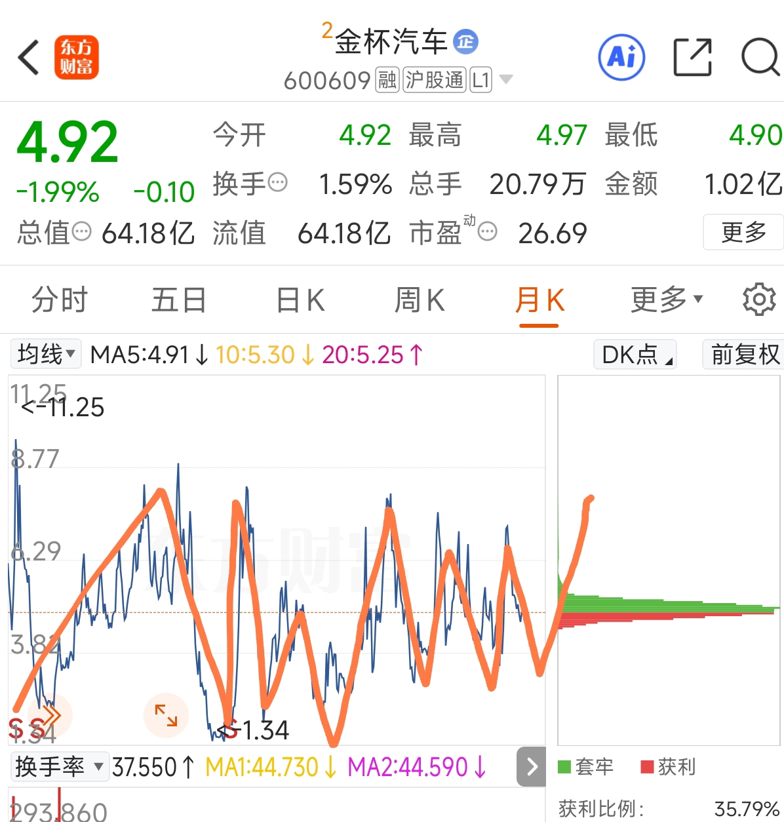Tap the chip distribution histogram

pyautogui.click(x=669, y=560)
